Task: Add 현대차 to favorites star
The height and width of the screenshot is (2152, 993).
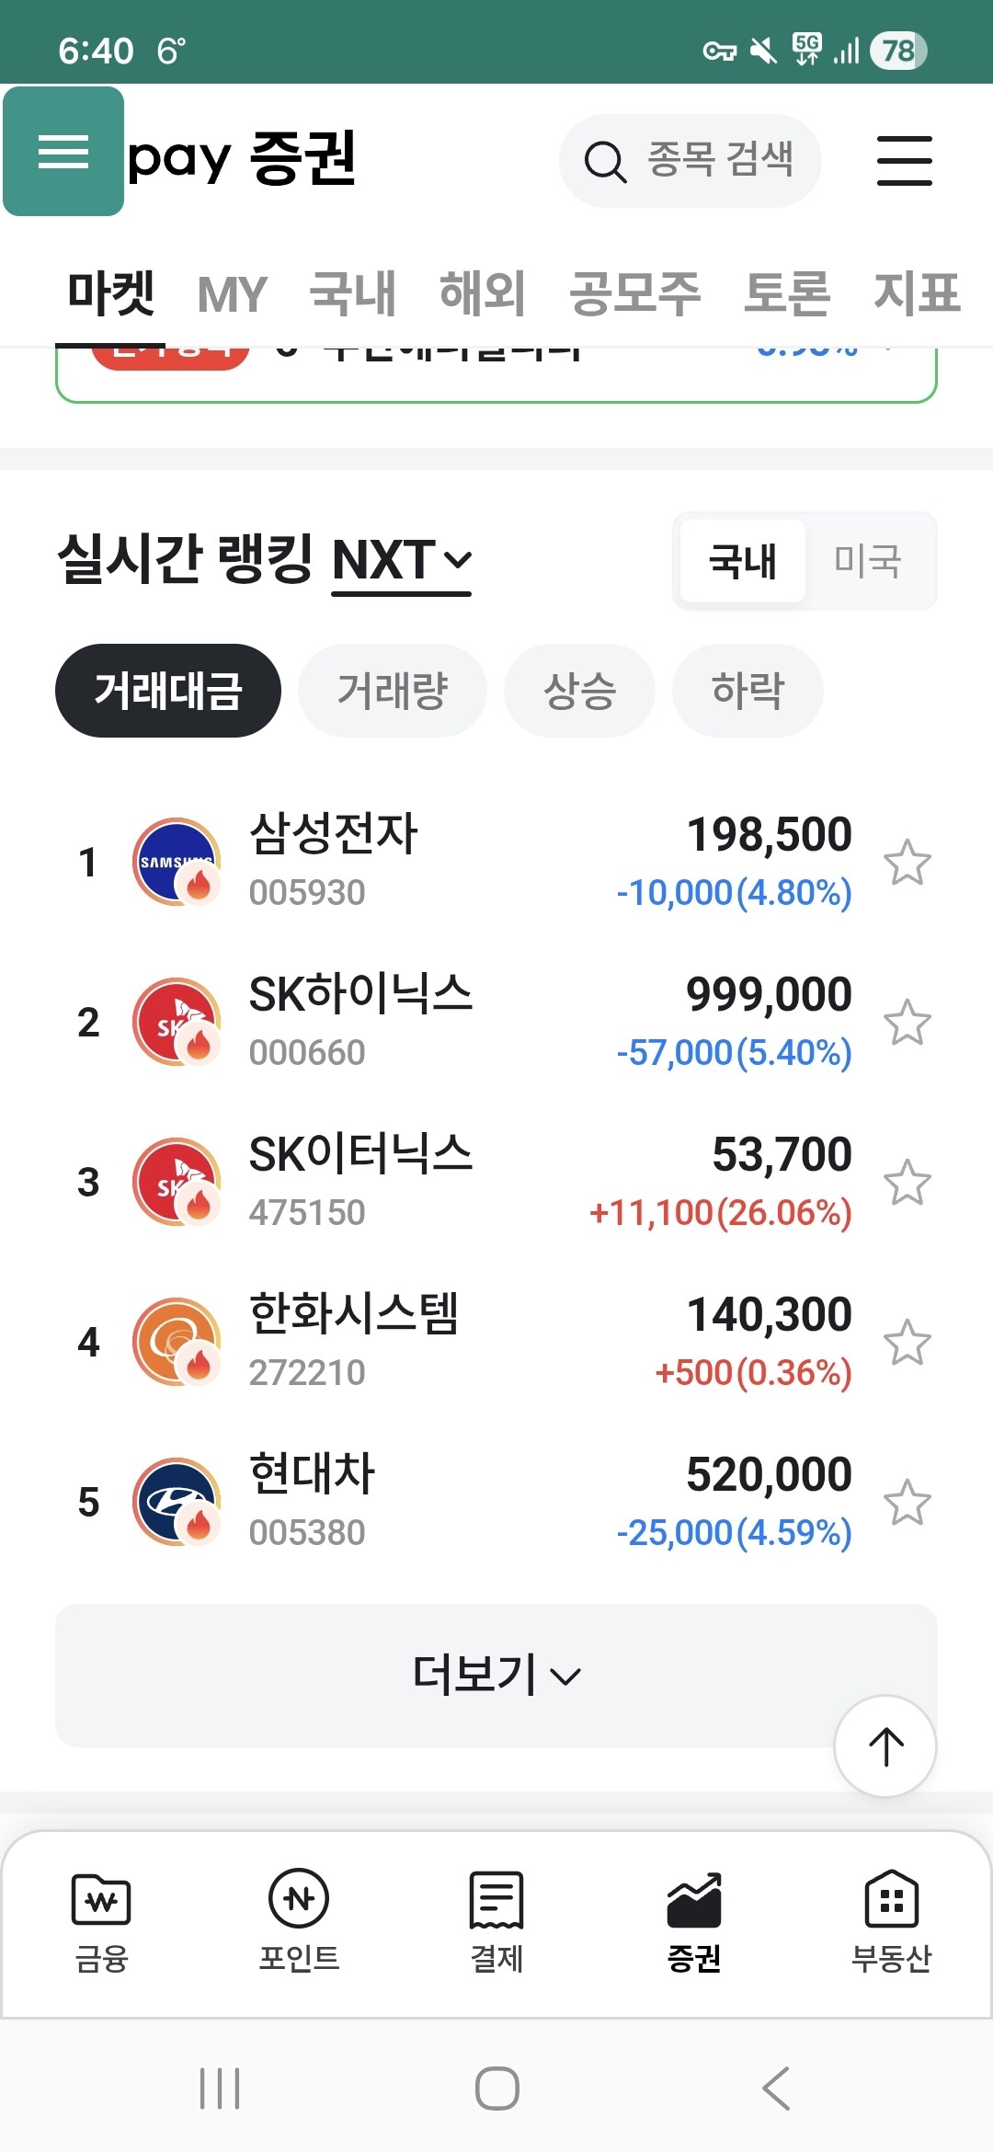Action: click(x=907, y=1503)
